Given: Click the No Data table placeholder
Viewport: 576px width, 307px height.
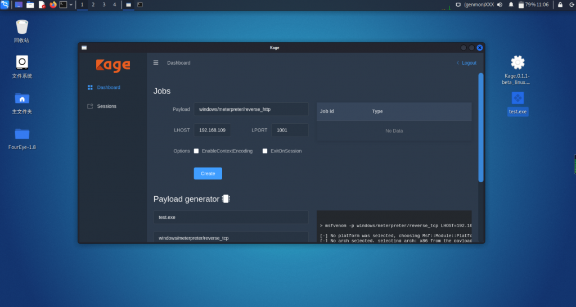Looking at the screenshot, I should coord(394,131).
